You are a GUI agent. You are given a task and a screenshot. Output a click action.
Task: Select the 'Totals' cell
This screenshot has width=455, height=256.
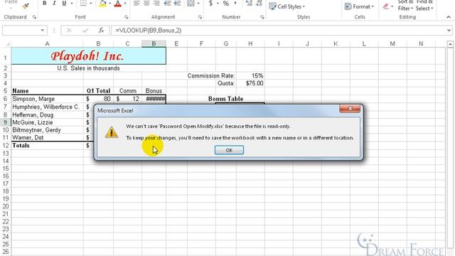coord(48,145)
